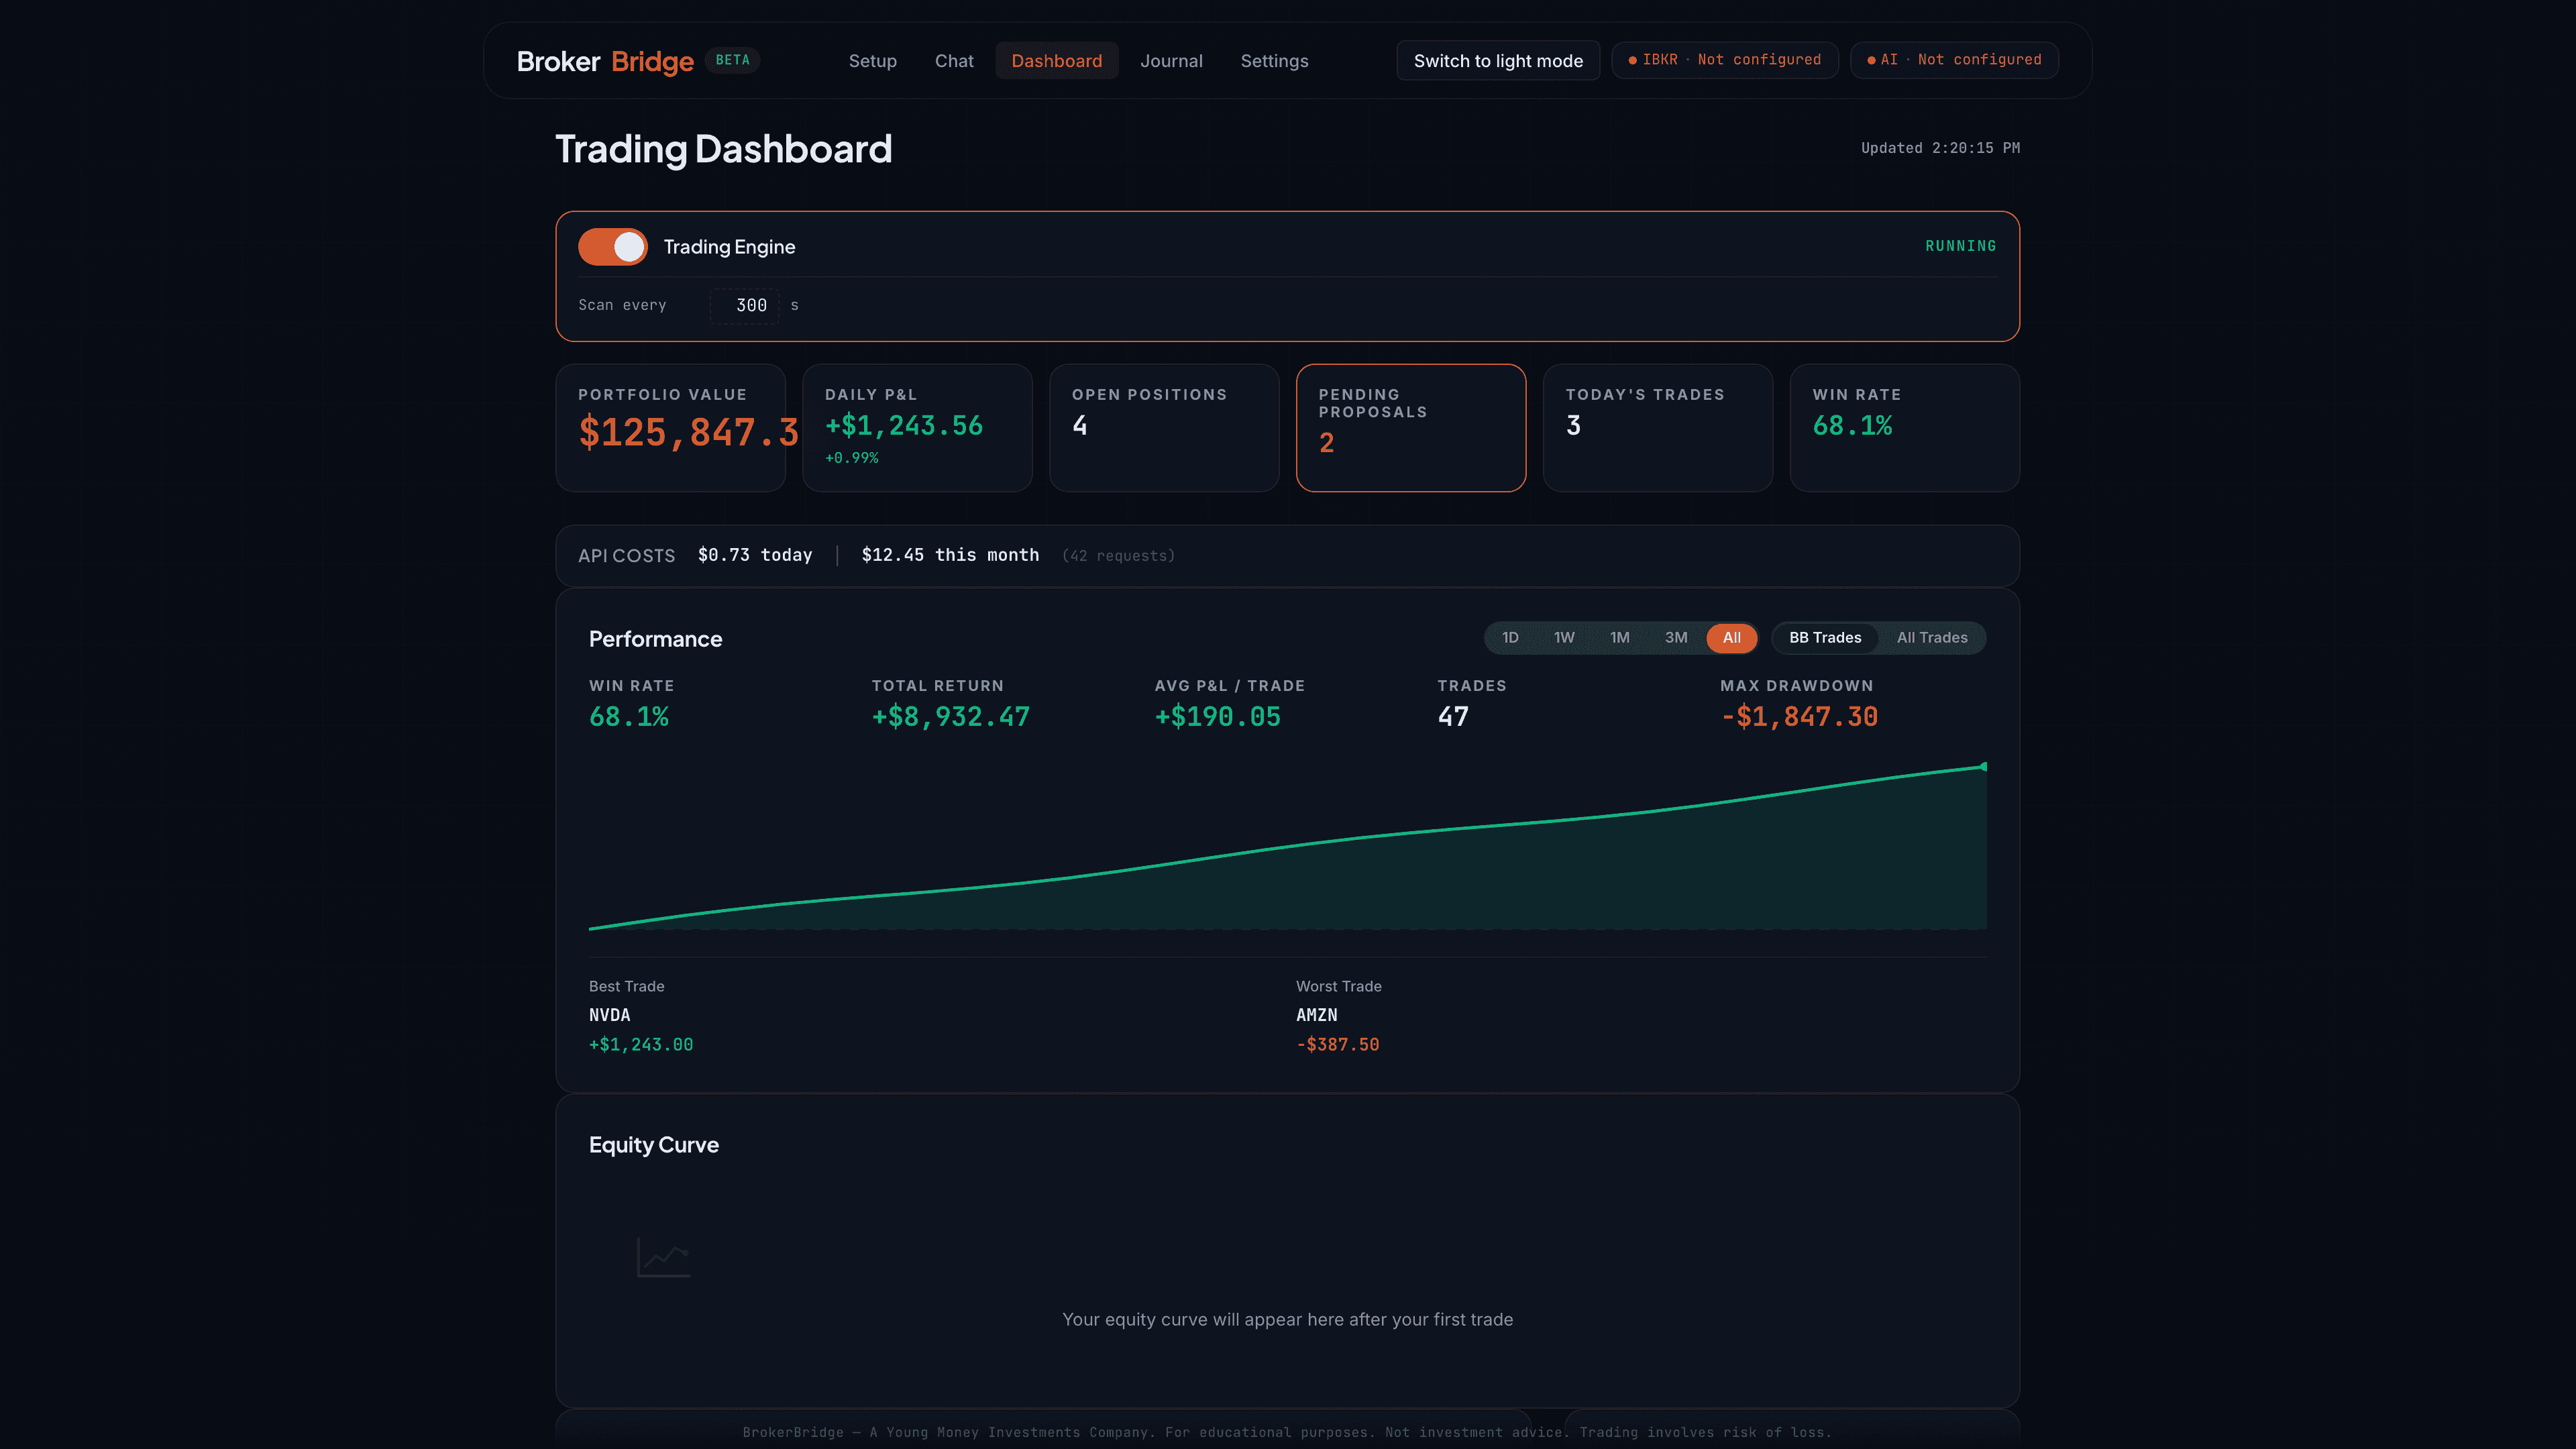Click the Trades count 47
This screenshot has height=1449, width=2576.
coord(1453,717)
